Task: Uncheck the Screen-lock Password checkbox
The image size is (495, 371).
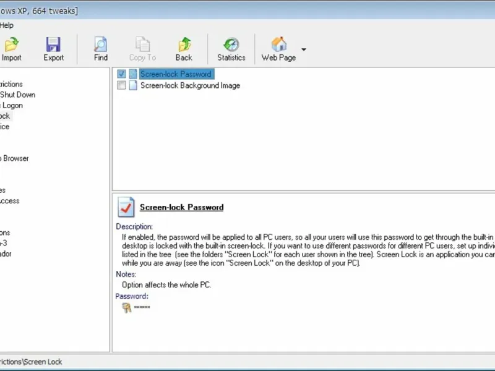Action: [121, 74]
